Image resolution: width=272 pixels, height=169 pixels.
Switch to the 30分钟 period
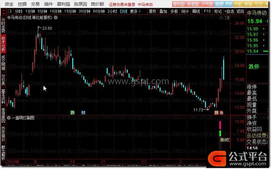coord(85,12)
